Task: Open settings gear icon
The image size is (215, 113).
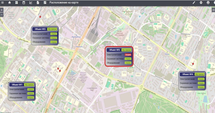Action: (x=201, y=3)
